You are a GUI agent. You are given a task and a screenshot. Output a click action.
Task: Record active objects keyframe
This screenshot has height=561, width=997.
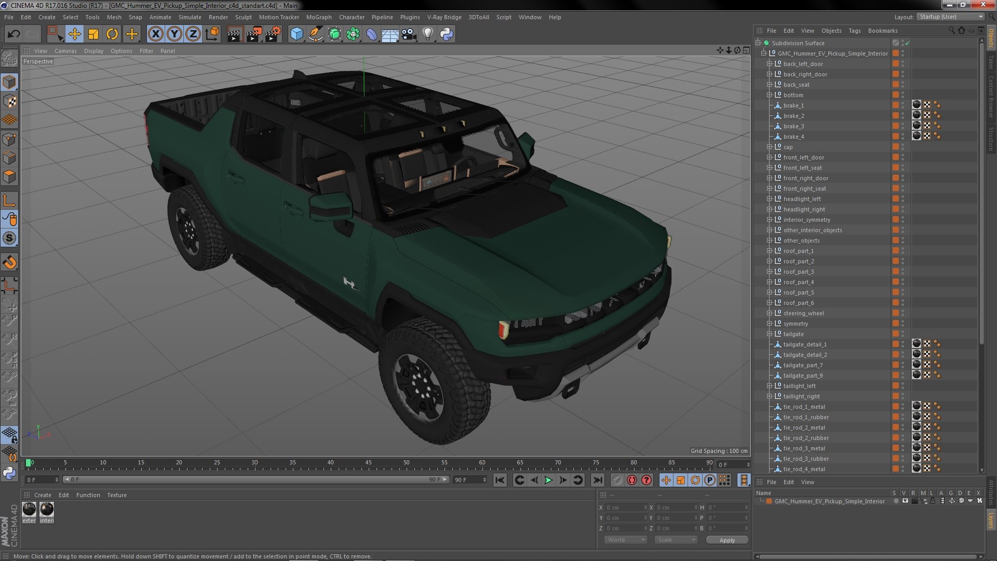coord(617,480)
